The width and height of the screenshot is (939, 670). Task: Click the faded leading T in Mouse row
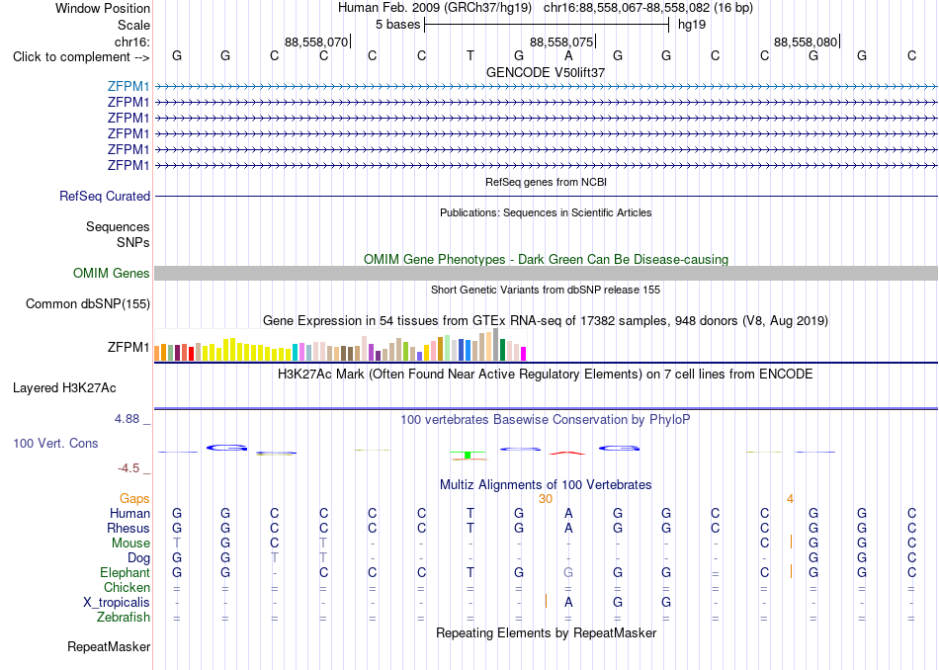point(177,544)
